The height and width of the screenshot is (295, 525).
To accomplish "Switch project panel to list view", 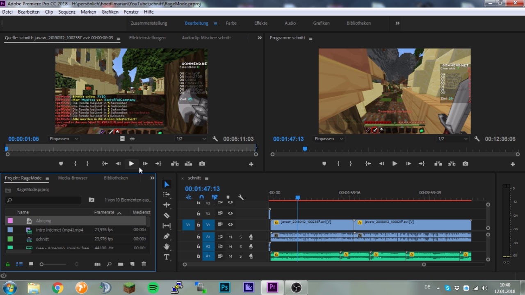I will (19, 264).
